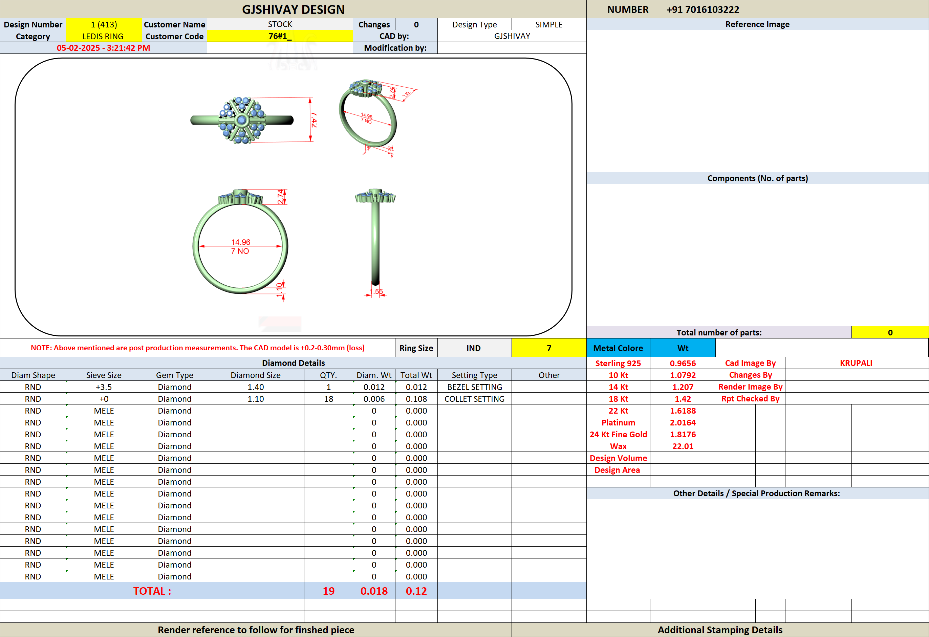Click 14 Kt weight 1.207
The width and height of the screenshot is (929, 637).
683,387
